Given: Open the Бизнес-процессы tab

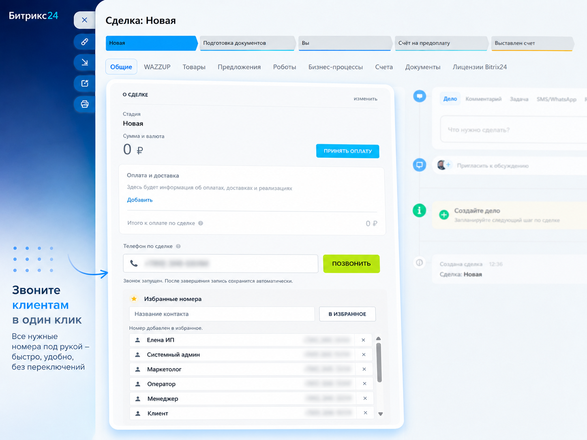Looking at the screenshot, I should coord(336,67).
